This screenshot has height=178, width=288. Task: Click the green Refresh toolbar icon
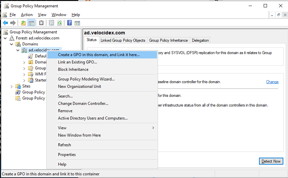point(59,23)
